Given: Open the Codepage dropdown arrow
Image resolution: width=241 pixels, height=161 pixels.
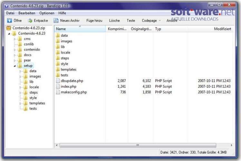Looking at the screenshot, I should tap(160, 21).
